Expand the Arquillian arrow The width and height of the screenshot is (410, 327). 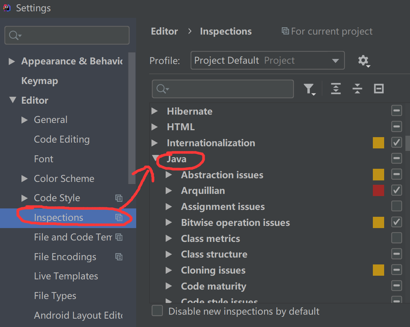tap(169, 191)
